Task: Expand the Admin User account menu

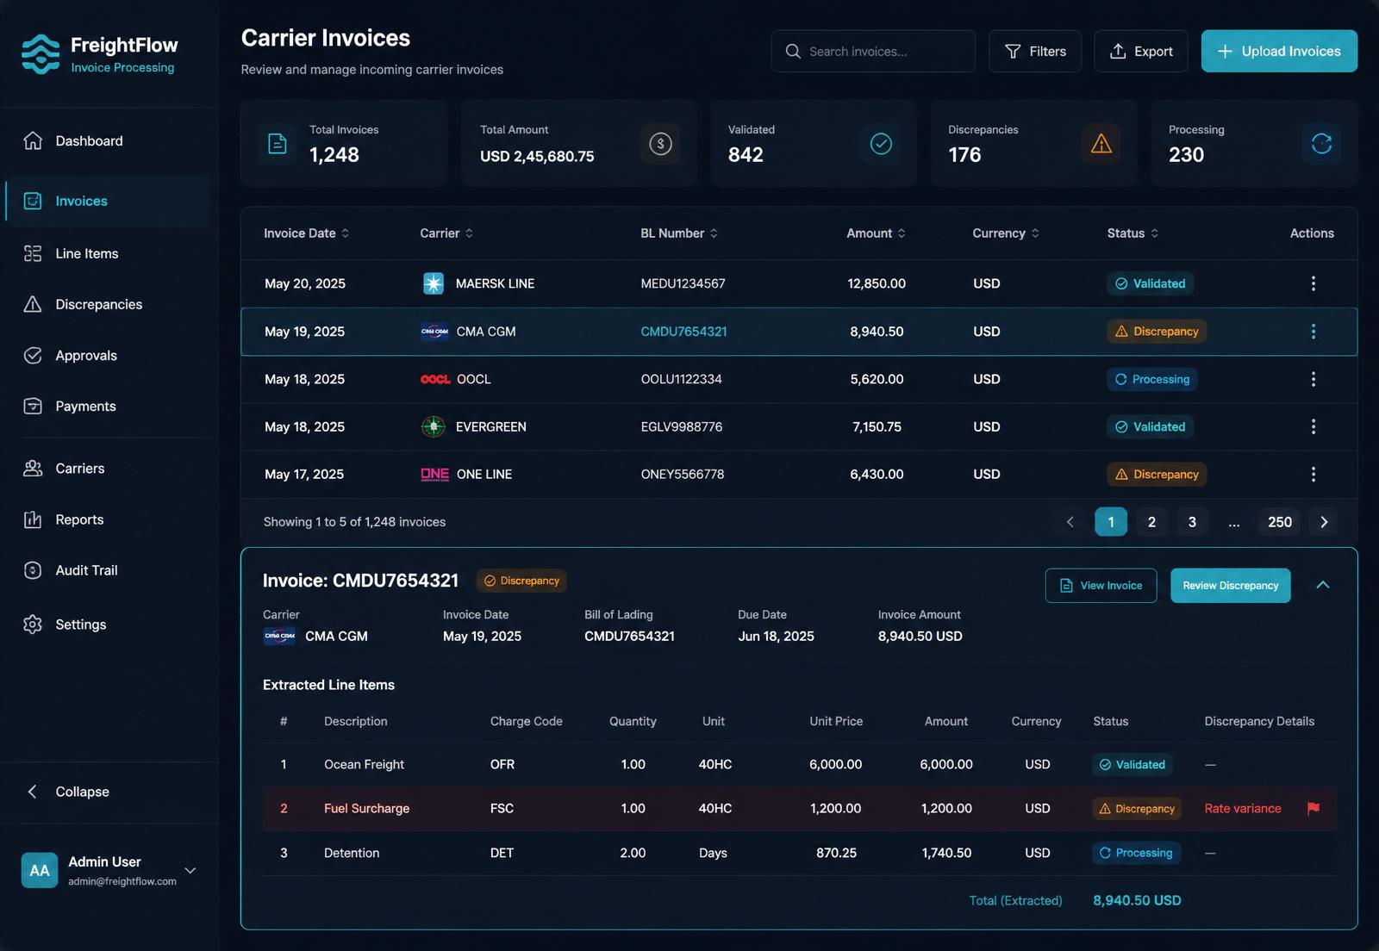Action: click(190, 870)
